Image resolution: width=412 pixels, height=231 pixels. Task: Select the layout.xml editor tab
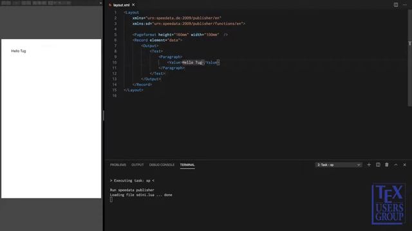coord(121,5)
